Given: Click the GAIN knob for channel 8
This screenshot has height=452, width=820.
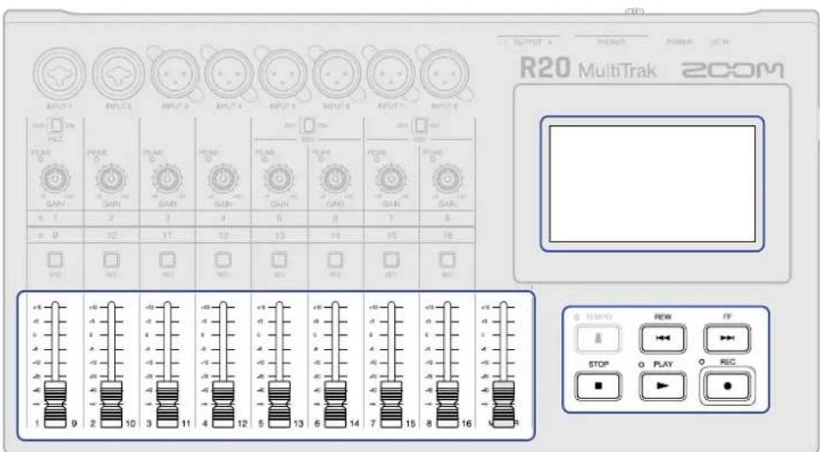Looking at the screenshot, I should click(447, 180).
